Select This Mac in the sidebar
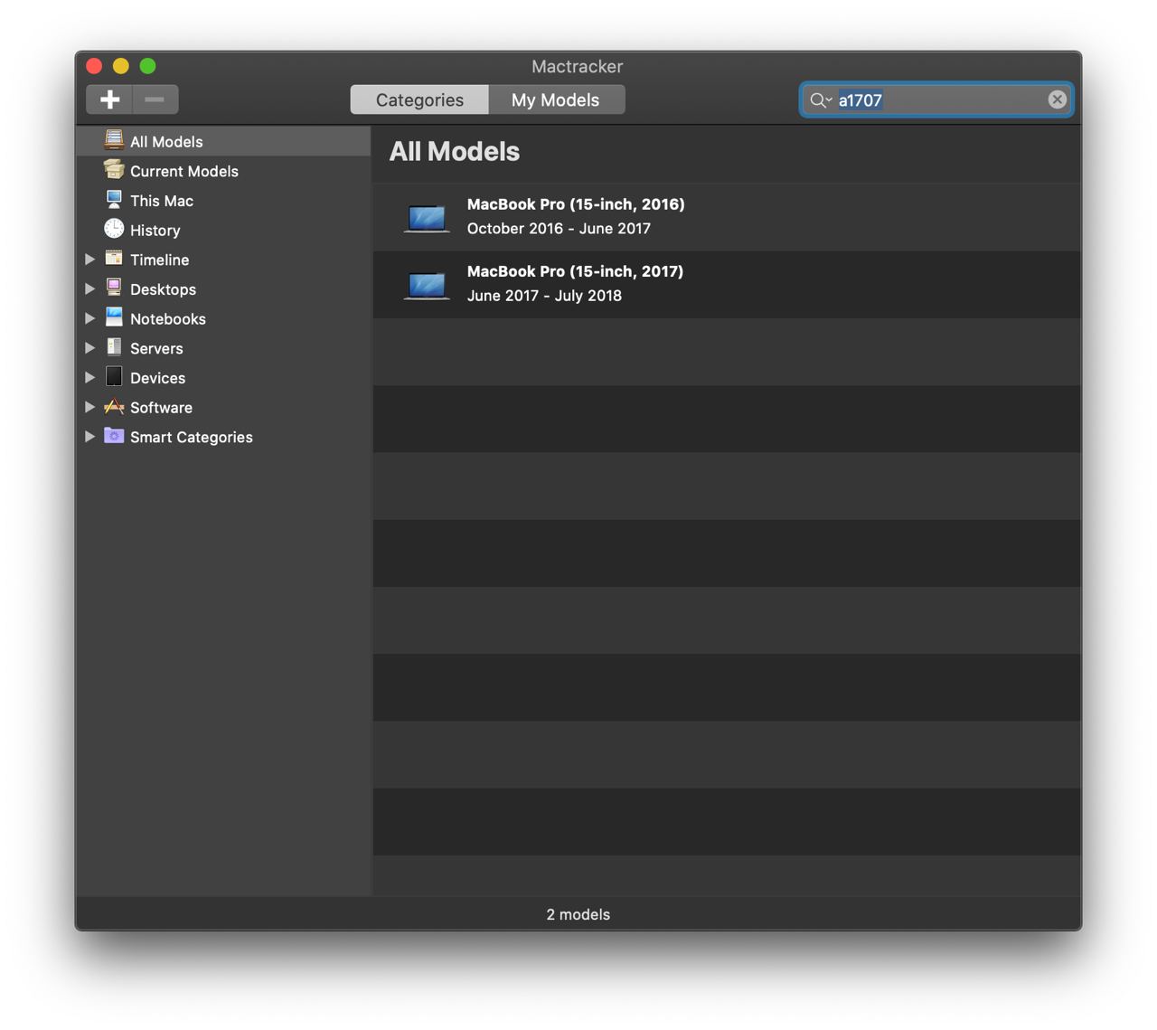Image resolution: width=1157 pixels, height=1030 pixels. (x=223, y=201)
